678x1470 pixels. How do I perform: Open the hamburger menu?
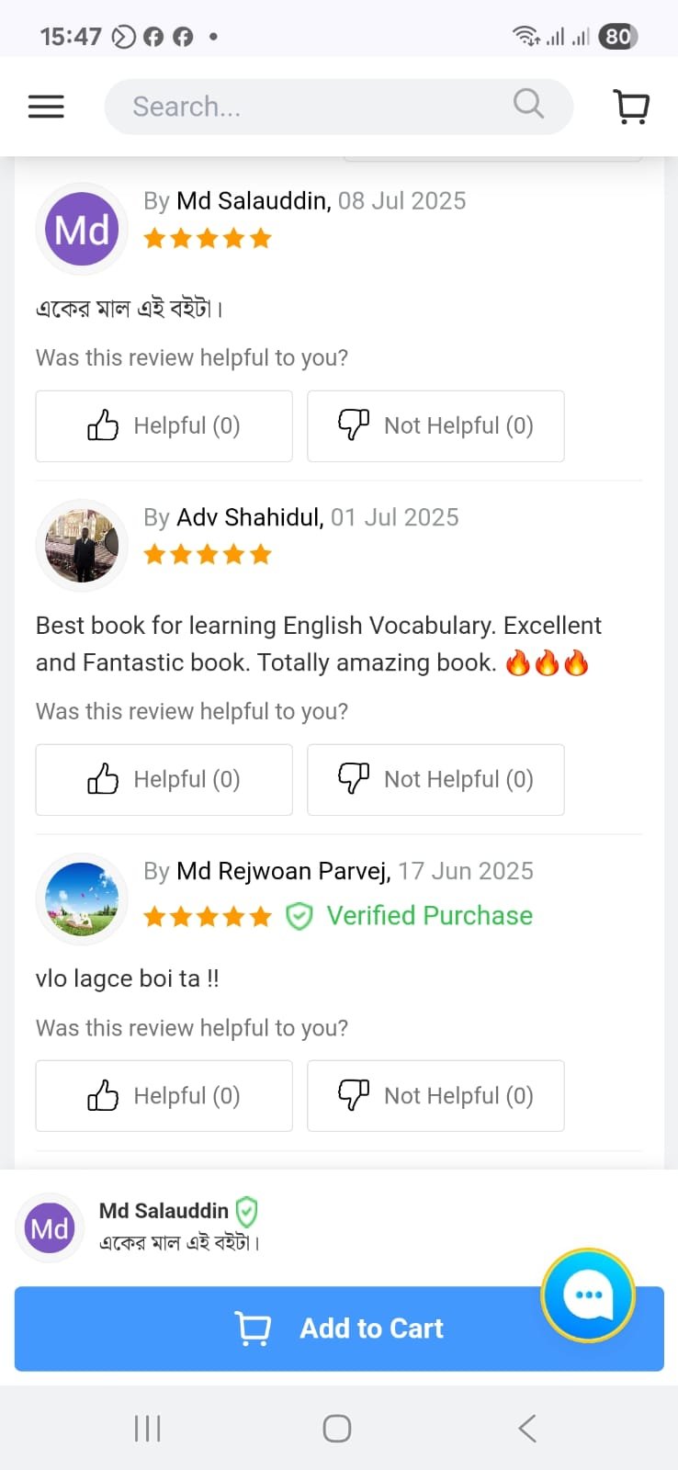(46, 107)
